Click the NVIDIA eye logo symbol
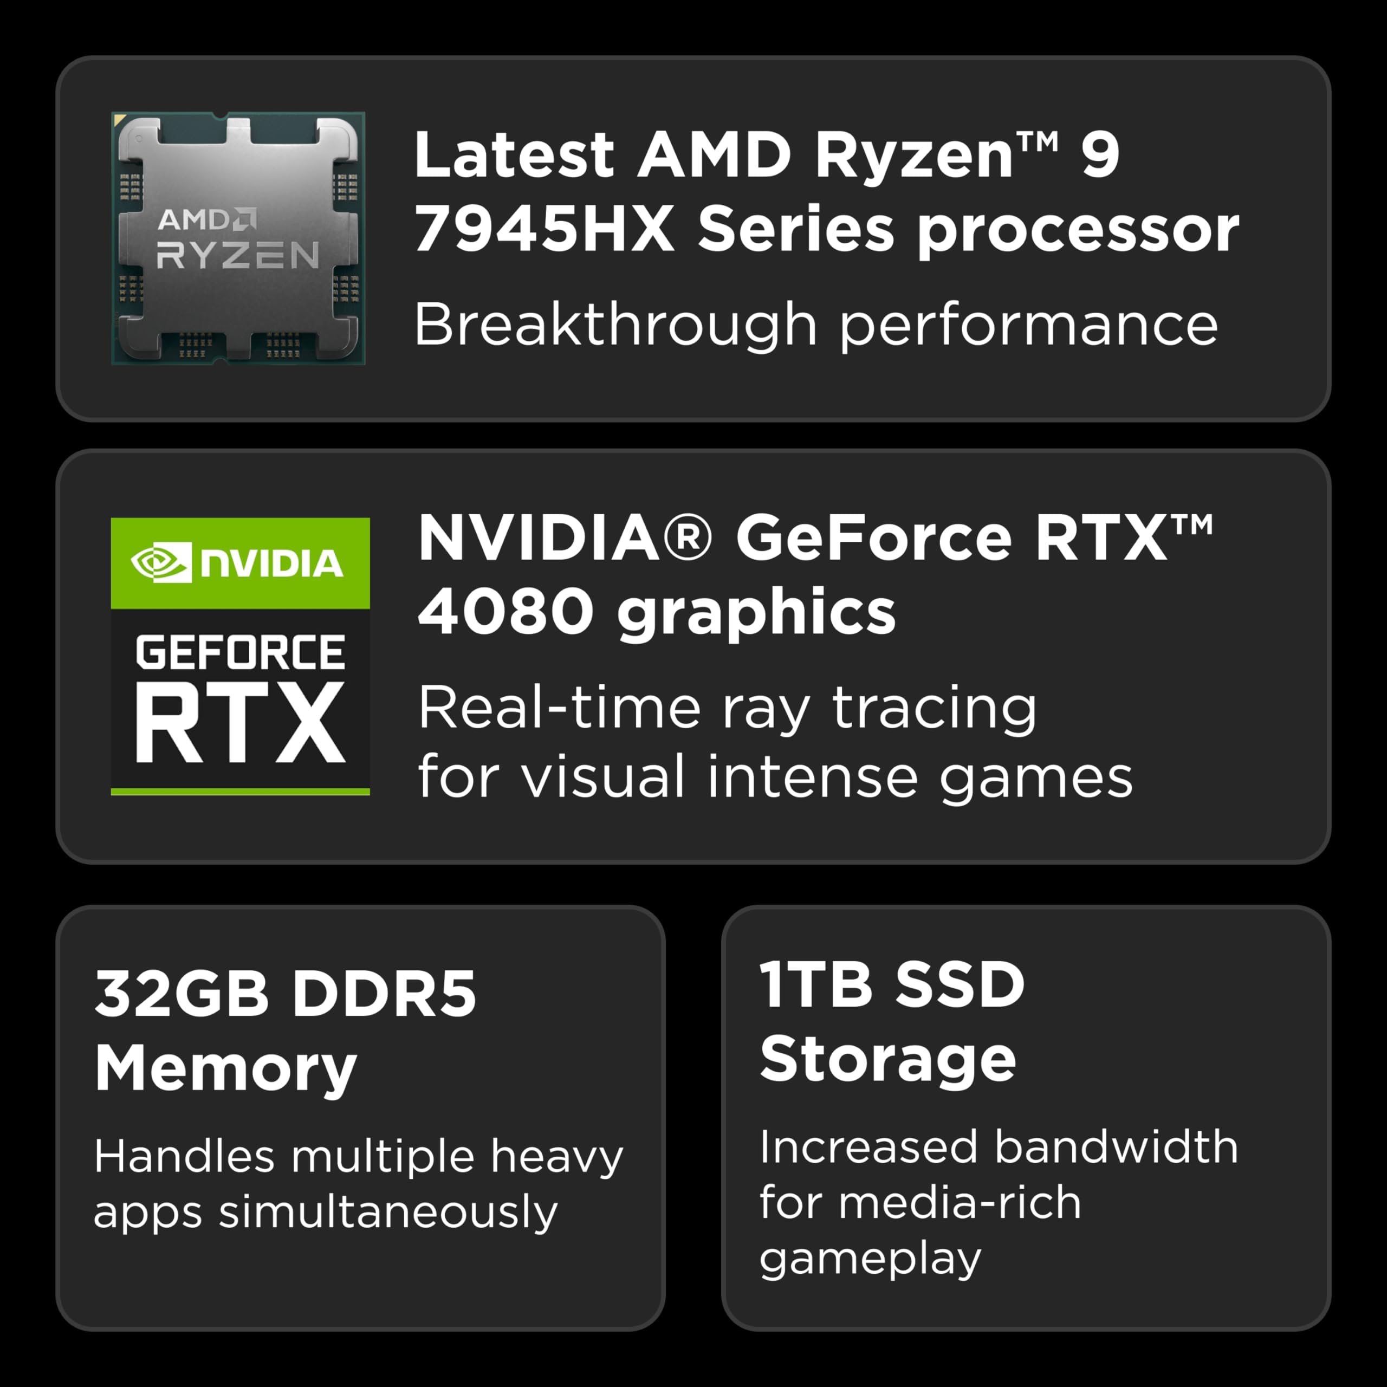The height and width of the screenshot is (1387, 1387). coord(161,562)
